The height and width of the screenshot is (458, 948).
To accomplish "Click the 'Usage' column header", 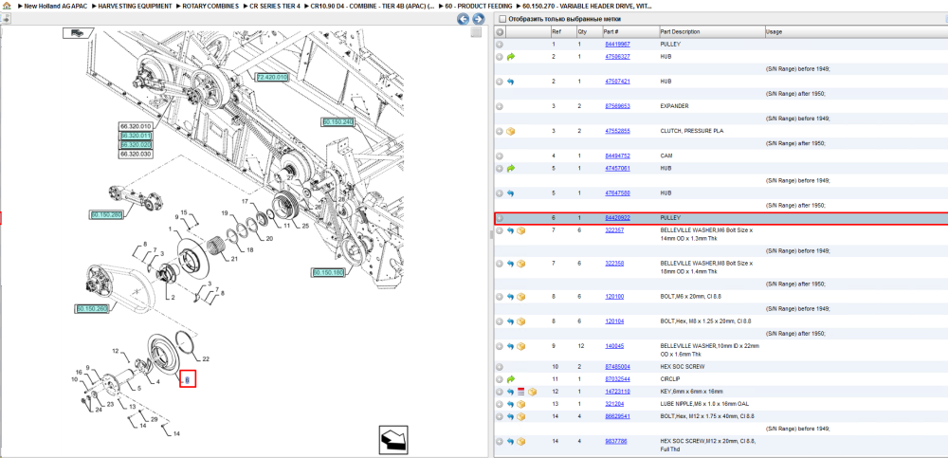I will pyautogui.click(x=774, y=32).
